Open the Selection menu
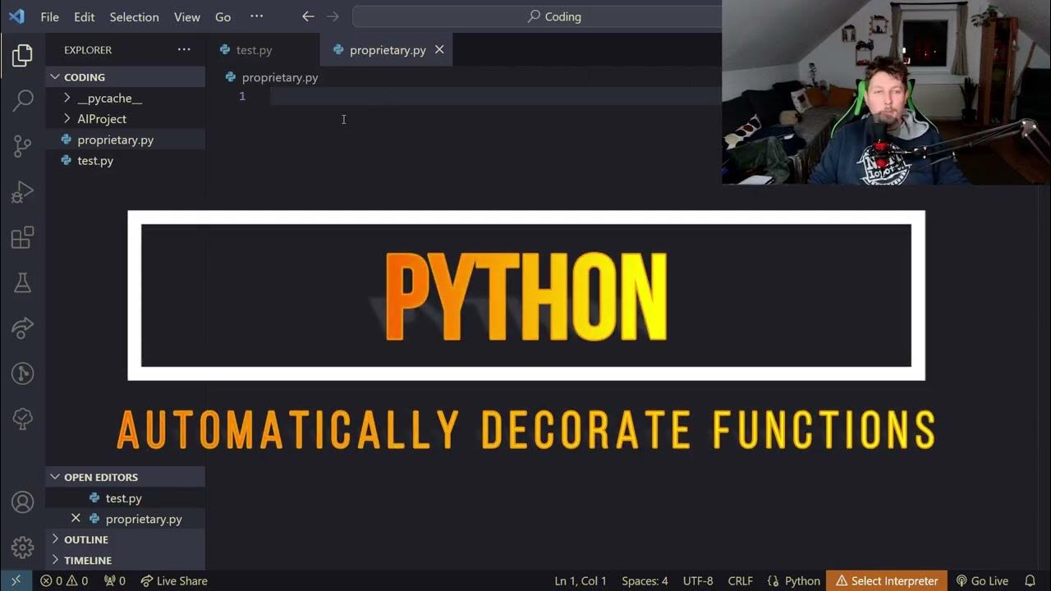This screenshot has height=591, width=1051. 134,16
